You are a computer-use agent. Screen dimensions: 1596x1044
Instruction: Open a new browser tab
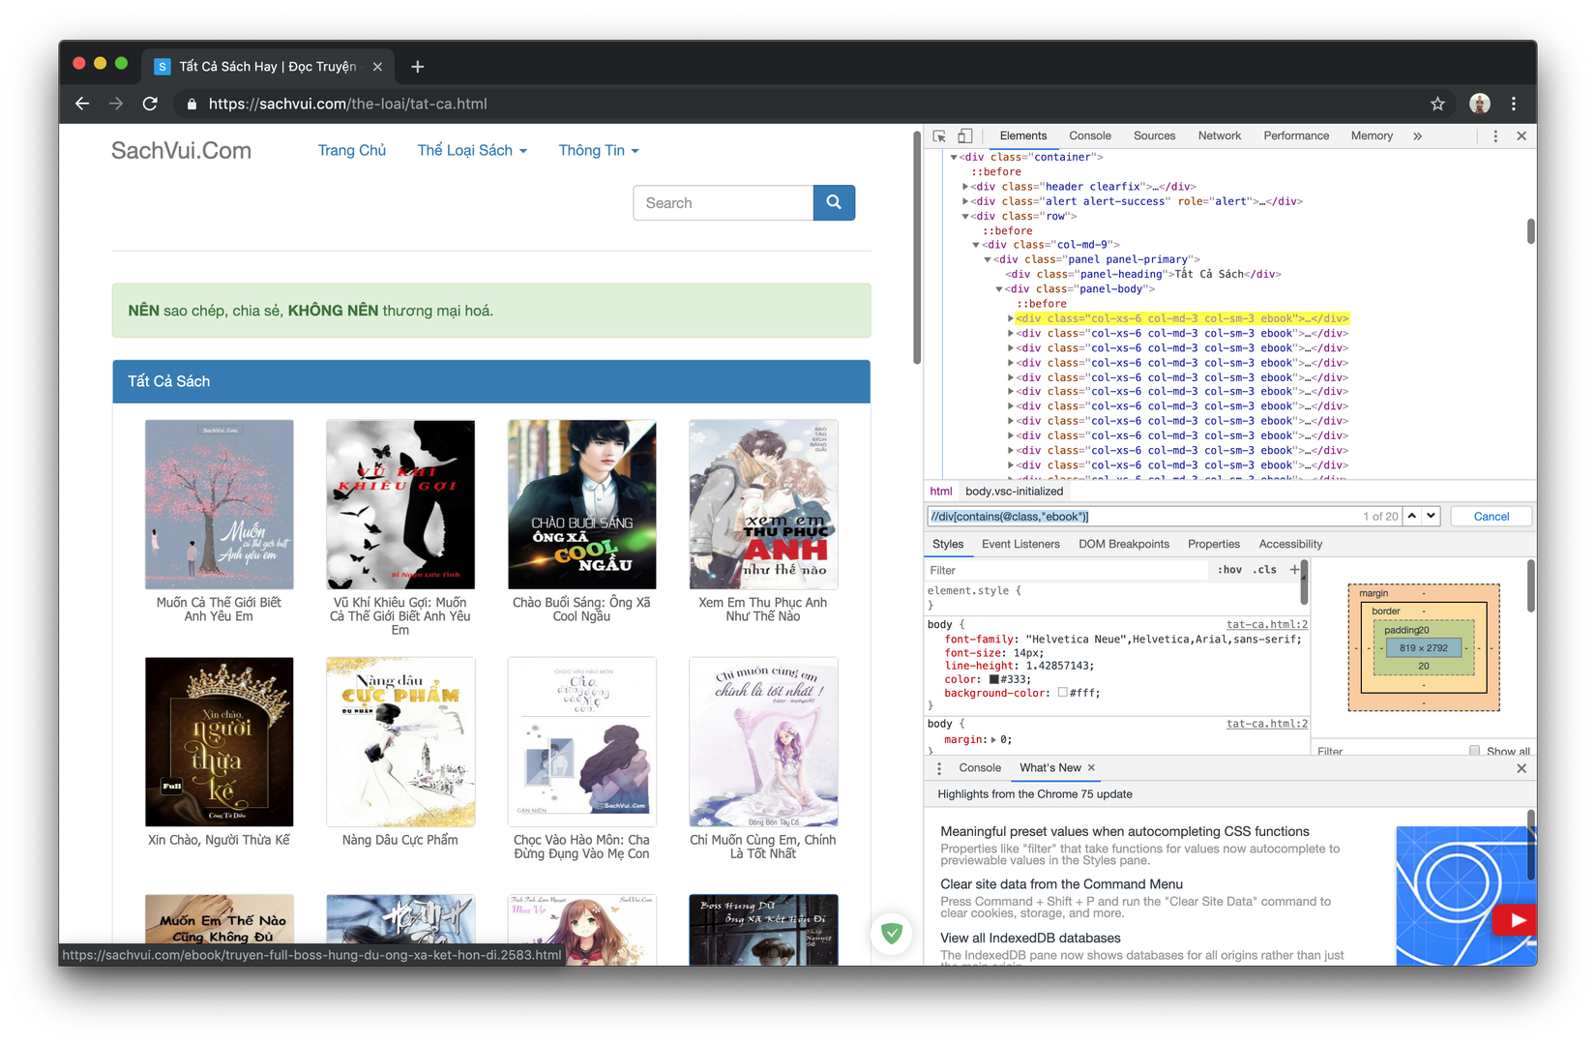[418, 66]
